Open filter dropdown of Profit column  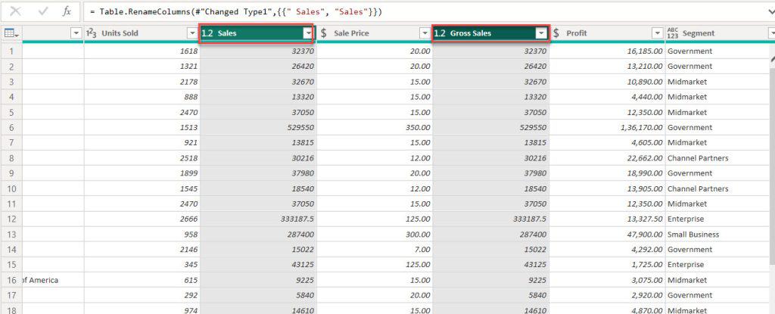[x=658, y=33]
